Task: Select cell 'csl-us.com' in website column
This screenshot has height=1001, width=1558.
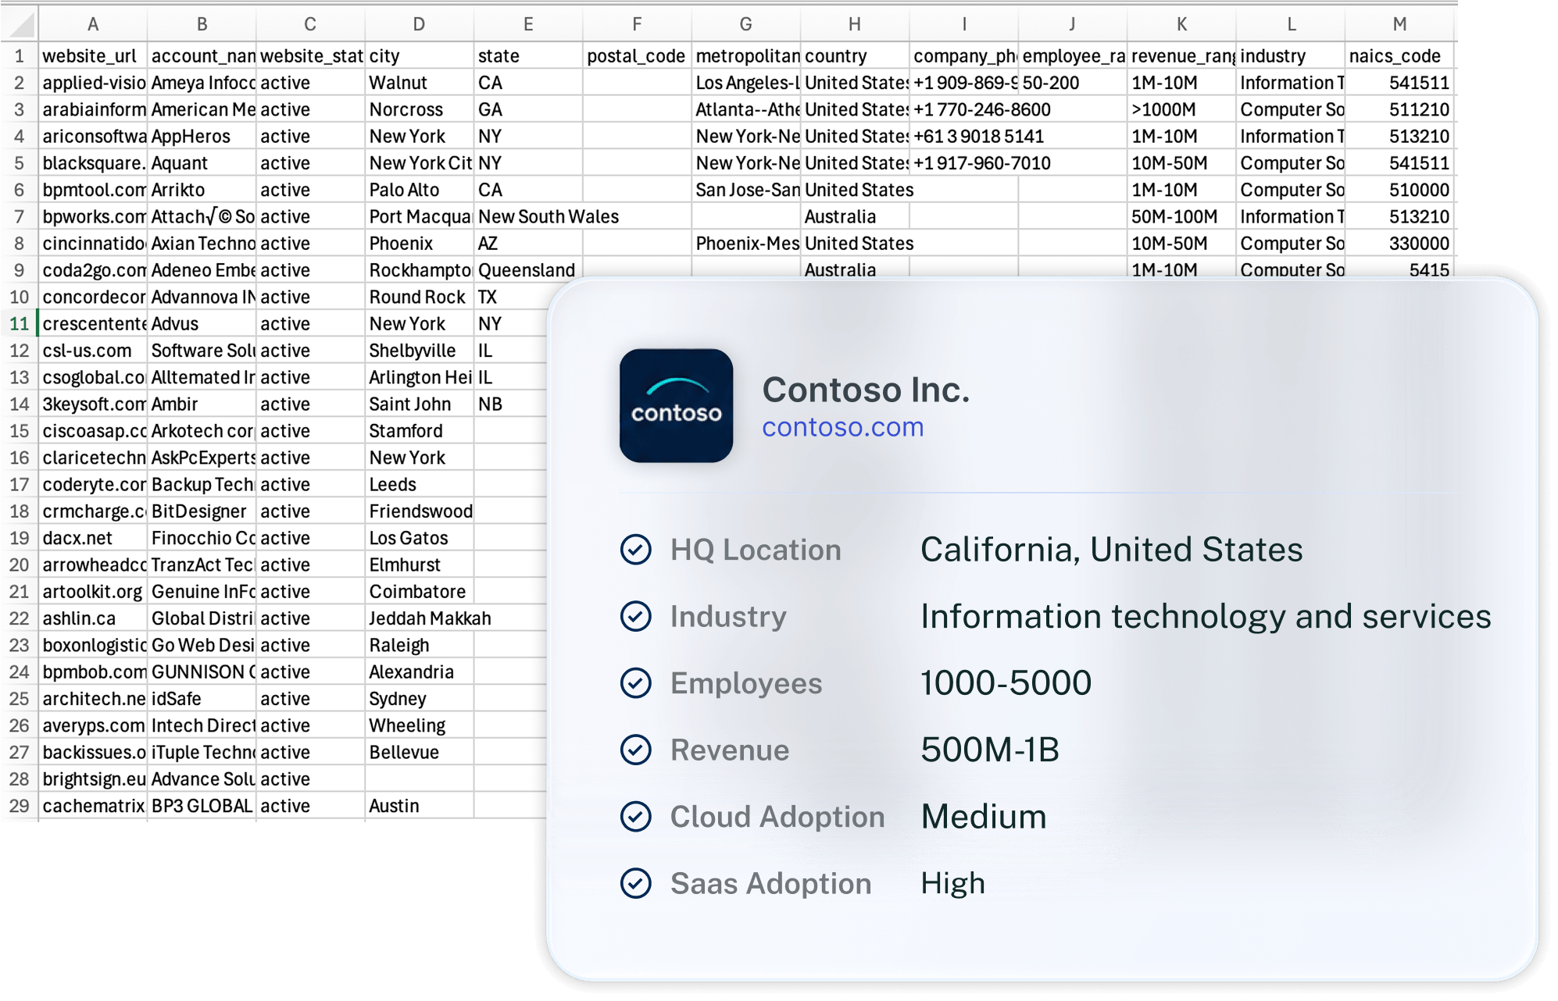Action: coord(93,351)
